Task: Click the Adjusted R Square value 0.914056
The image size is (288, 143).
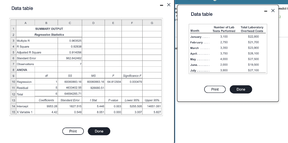Action: pyautogui.click(x=75, y=52)
